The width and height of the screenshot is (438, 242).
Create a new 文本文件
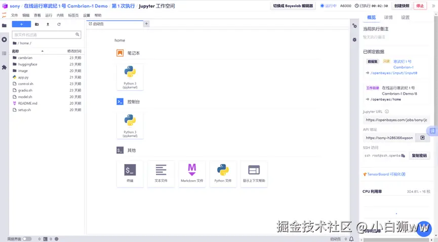point(161,174)
